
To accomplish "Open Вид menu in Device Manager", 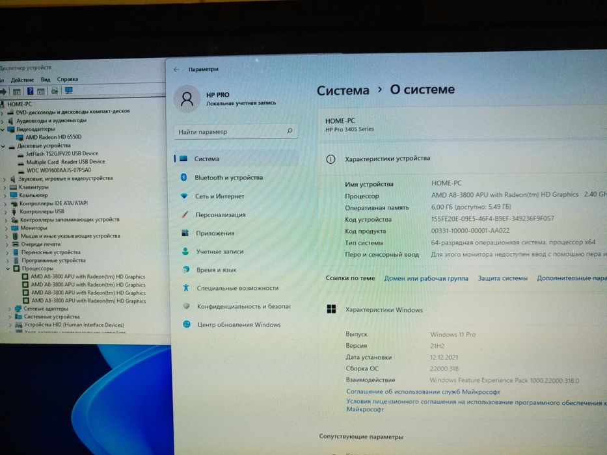I will [46, 79].
